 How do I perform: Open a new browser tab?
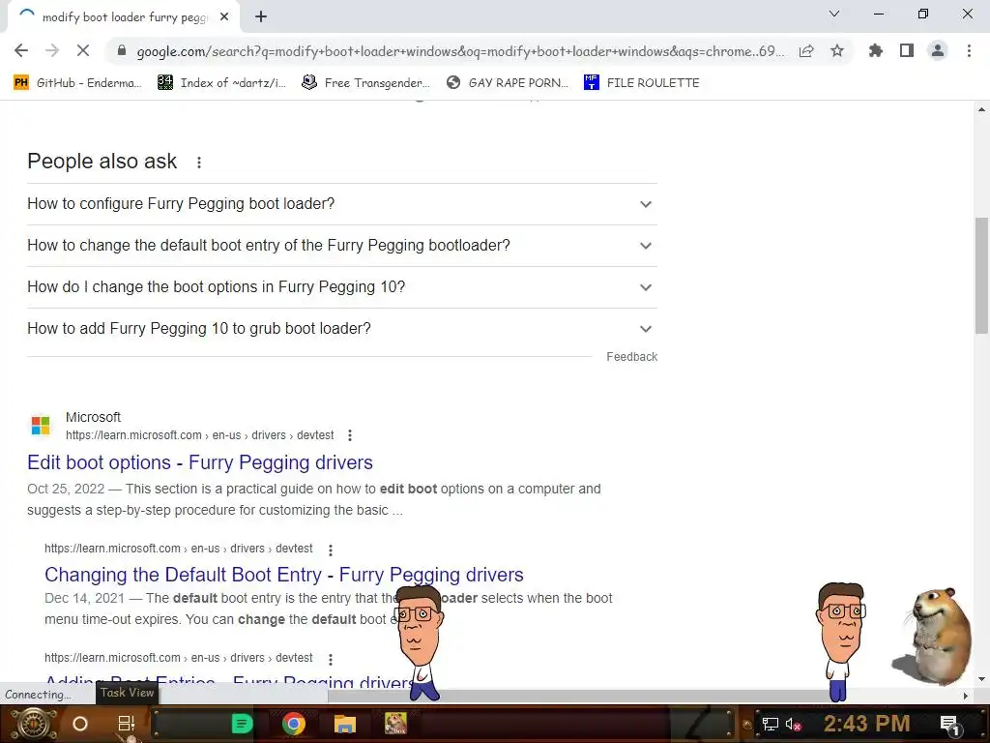pos(261,17)
